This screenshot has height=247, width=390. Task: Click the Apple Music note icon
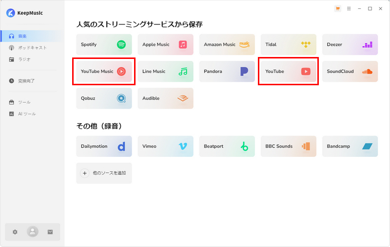[x=183, y=44]
